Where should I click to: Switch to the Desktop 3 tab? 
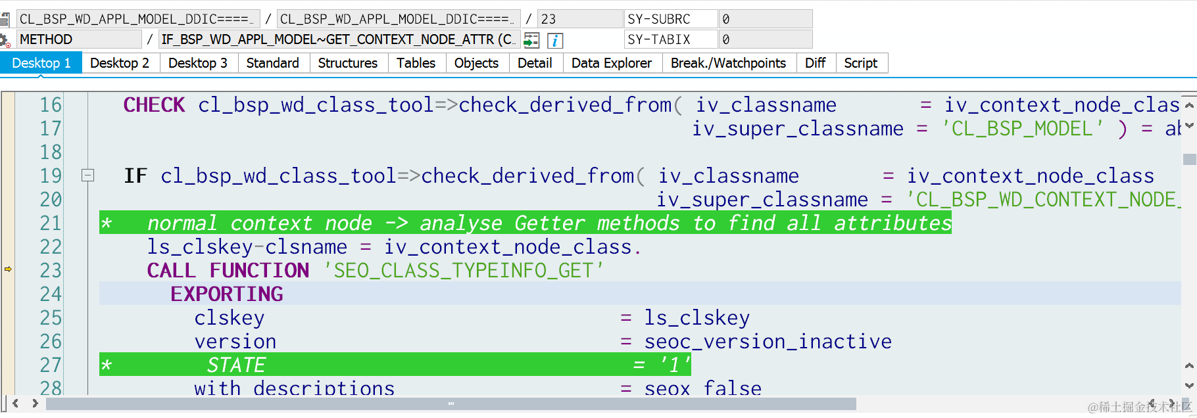198,63
